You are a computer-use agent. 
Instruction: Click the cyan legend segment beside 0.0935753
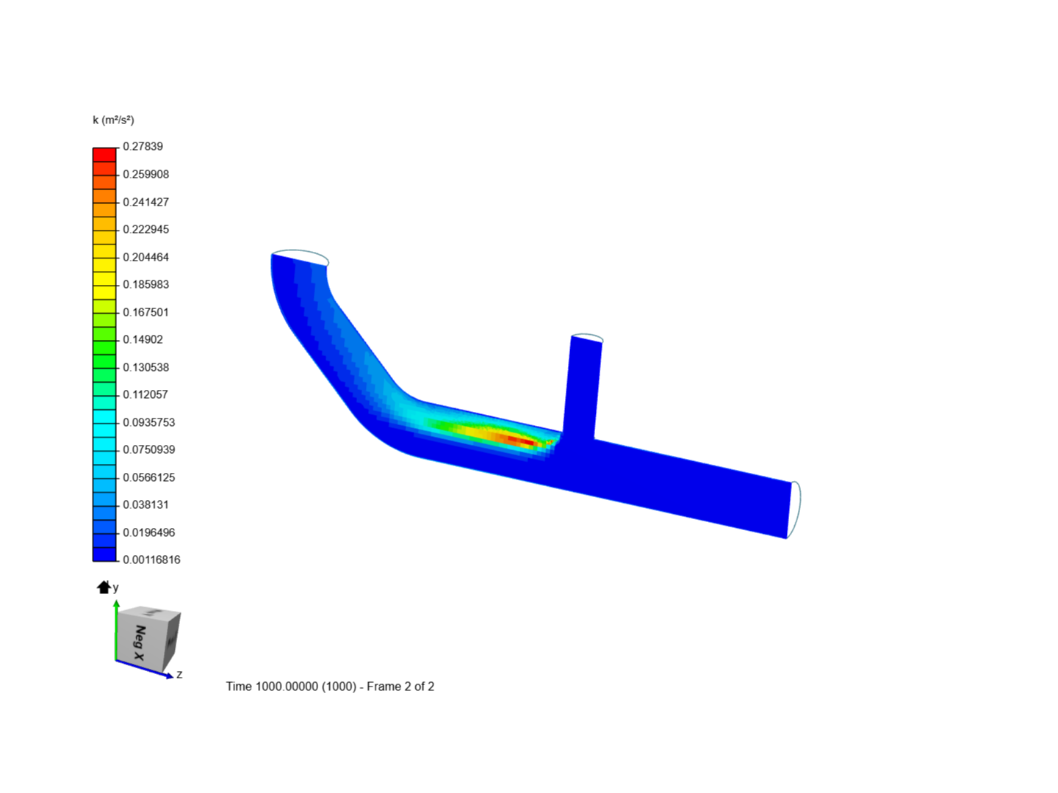coord(104,416)
